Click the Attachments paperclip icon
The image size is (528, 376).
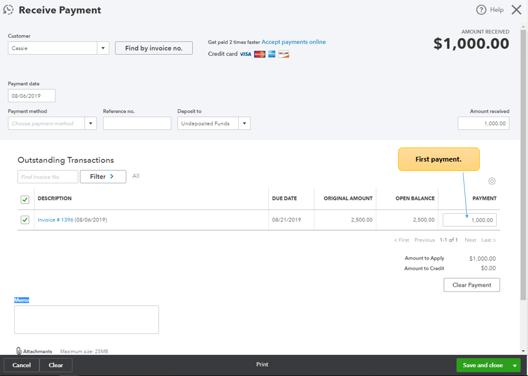pos(19,351)
